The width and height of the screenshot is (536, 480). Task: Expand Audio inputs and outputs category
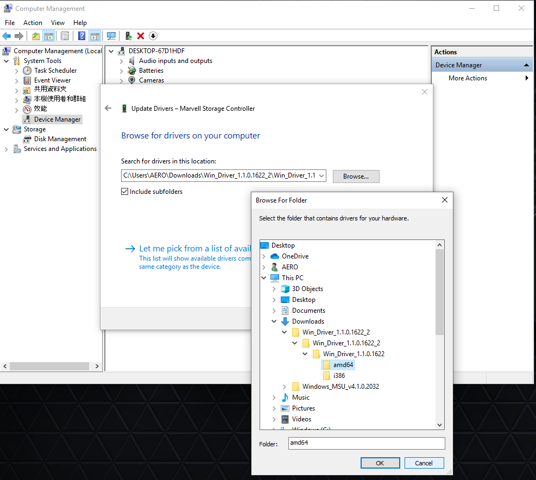coord(122,61)
